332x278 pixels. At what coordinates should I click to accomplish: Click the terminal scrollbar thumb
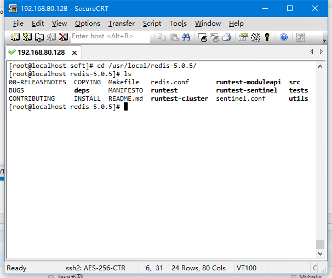pos(320,245)
